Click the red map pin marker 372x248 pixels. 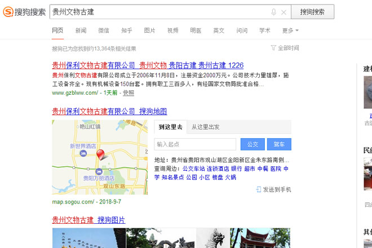(x=100, y=155)
